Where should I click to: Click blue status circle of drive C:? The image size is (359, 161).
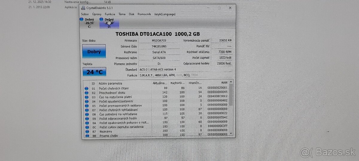81,19
